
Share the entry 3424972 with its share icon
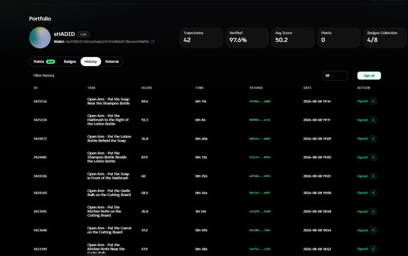(x=373, y=138)
